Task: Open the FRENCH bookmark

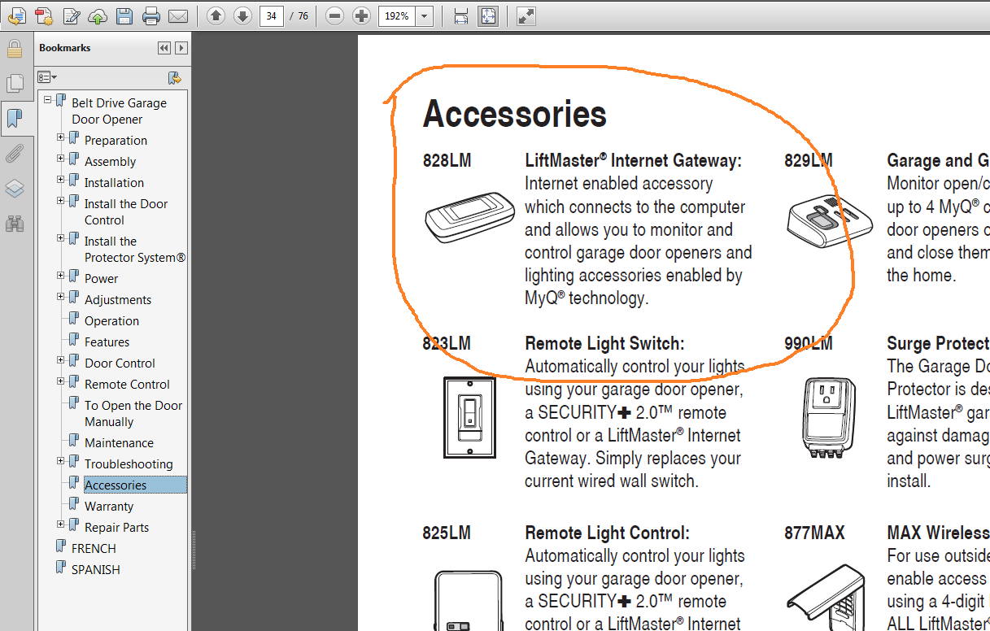Action: pyautogui.click(x=94, y=549)
